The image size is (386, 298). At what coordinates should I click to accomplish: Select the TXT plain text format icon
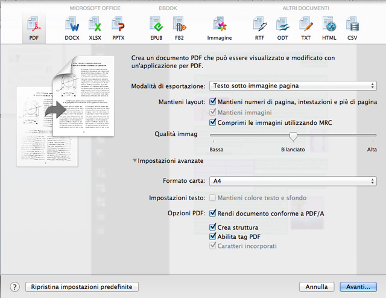tap(306, 28)
